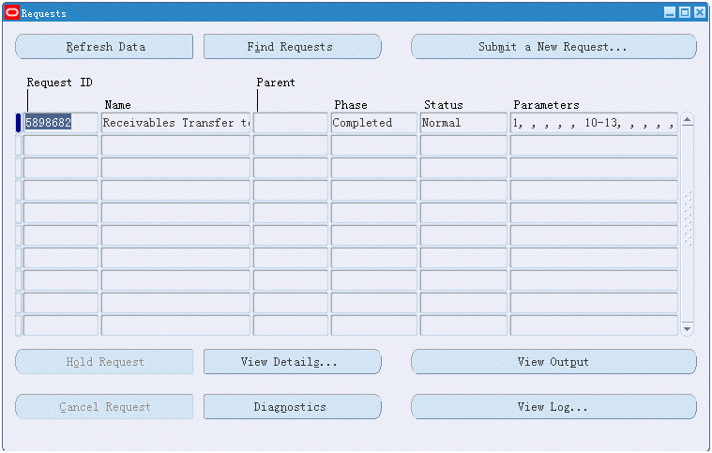The image size is (712, 453).
Task: Click the Completed phase field
Action: click(373, 123)
